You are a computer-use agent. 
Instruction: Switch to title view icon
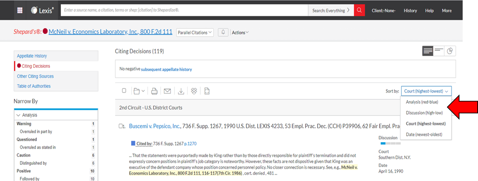point(439,51)
